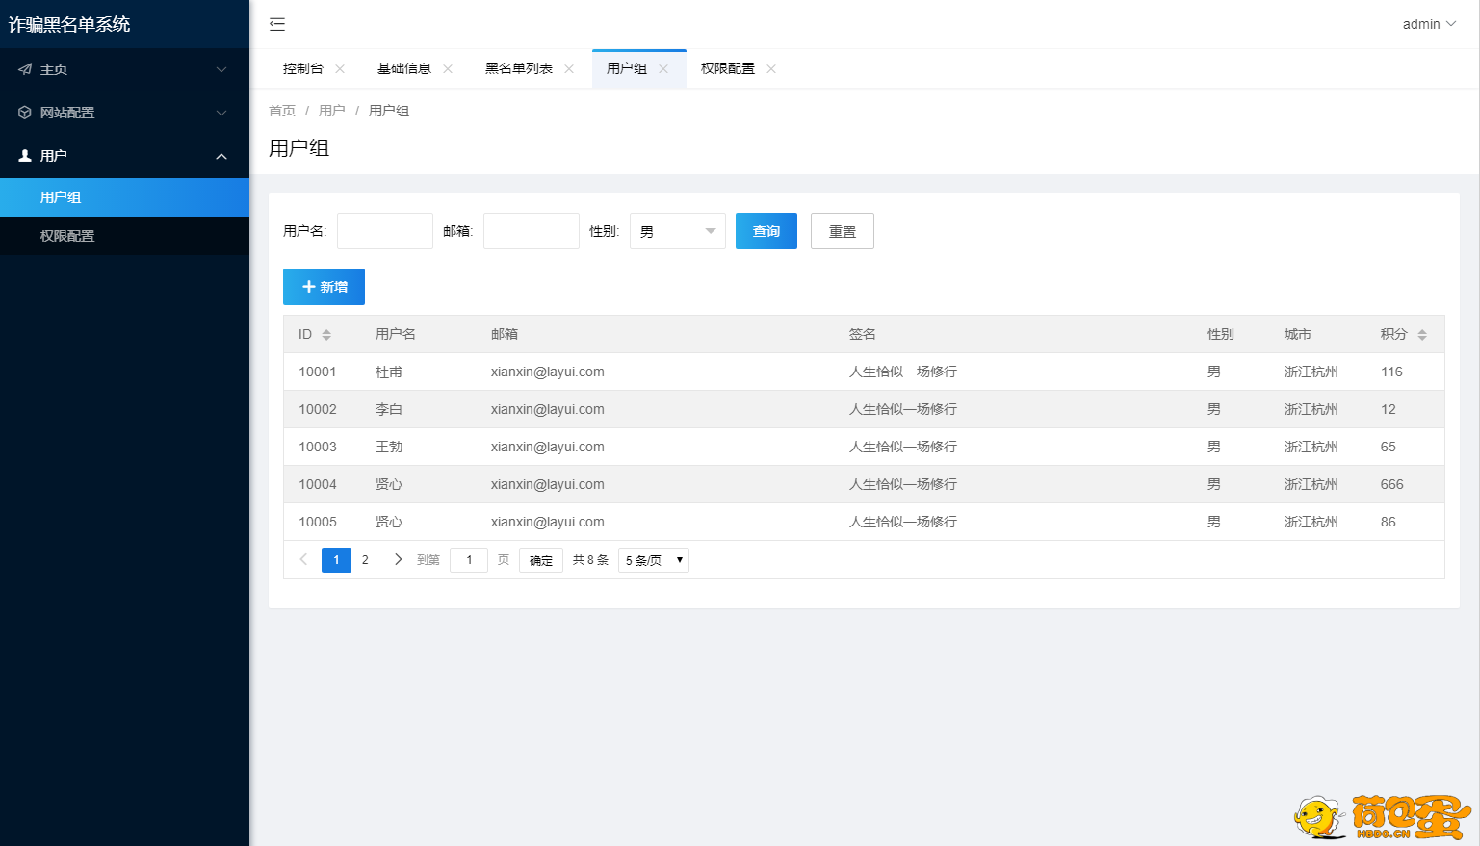Click username cell 杜甫
Screen dimensions: 1480x846
click(x=389, y=372)
